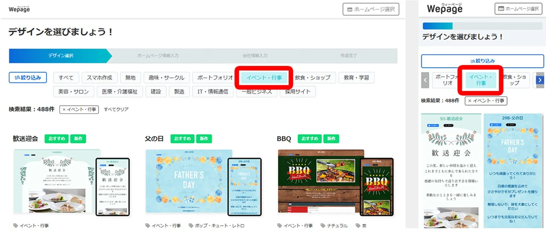Toggle the スマホ作成 category filter
This screenshot has width=546, height=232.
tap(99, 78)
